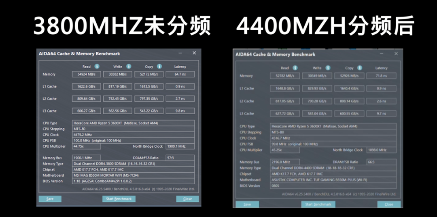Close left AIDA64 window via title bar X
Image resolution: width=437 pixels, height=217 pixels.
[194, 53]
